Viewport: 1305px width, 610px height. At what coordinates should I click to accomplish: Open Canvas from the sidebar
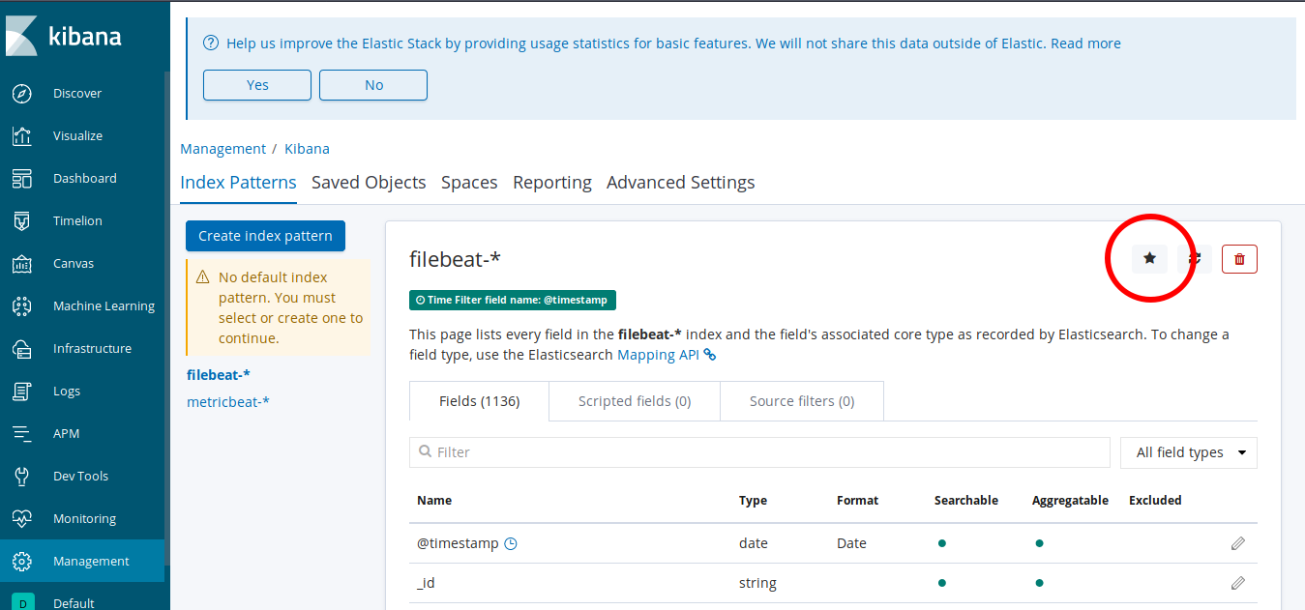pyautogui.click(x=73, y=263)
